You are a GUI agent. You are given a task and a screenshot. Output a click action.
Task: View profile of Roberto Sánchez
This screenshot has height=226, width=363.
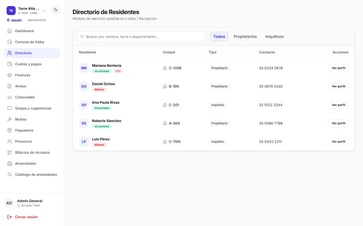pos(338,124)
